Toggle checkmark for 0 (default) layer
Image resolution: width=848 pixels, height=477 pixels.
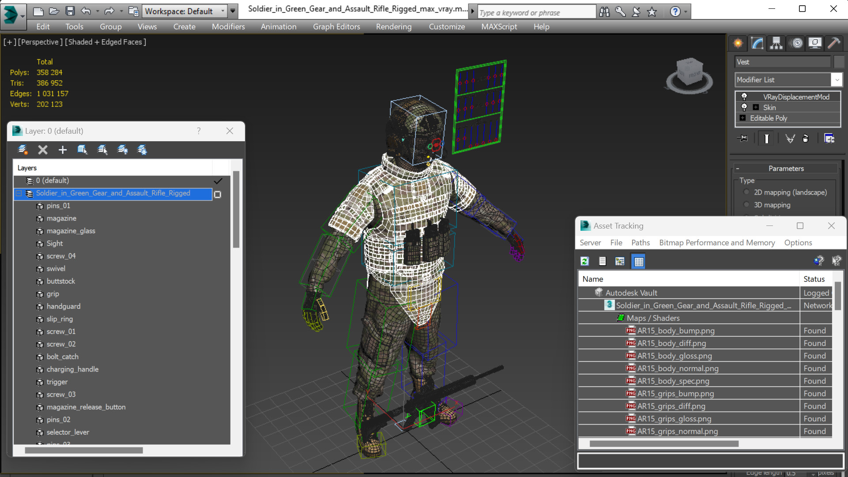[218, 181]
